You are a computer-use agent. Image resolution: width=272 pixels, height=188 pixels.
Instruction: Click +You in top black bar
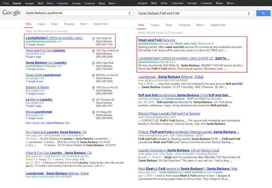click(6, 3)
